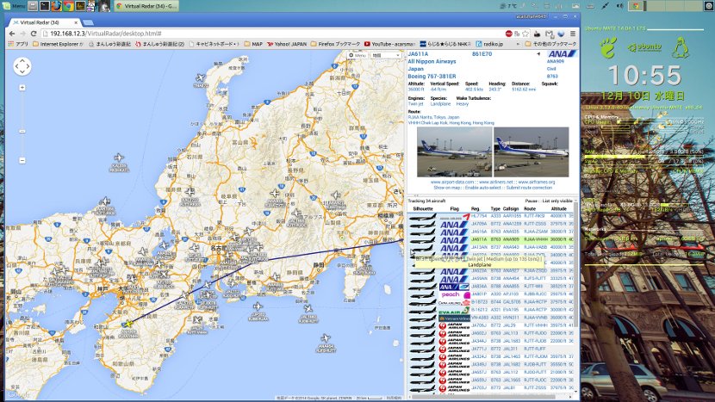The height and width of the screenshot is (402, 715).
Task: Click the southernmost aircraft marker over the sea
Action: coord(325,338)
